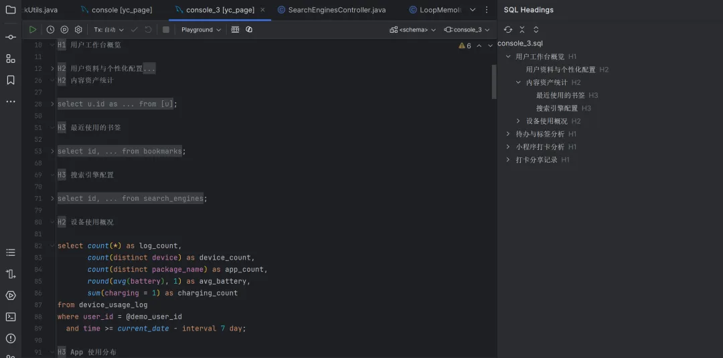Select 最近使用的书签 H3 in headings
This screenshot has width=723, height=358.
(567, 96)
